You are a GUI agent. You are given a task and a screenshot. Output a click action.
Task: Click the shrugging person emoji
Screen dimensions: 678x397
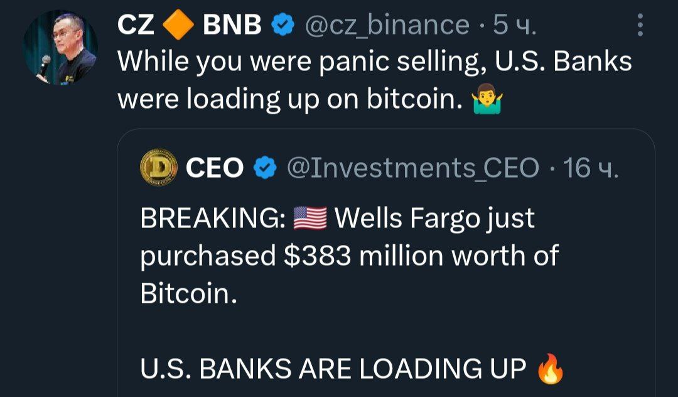tap(487, 99)
